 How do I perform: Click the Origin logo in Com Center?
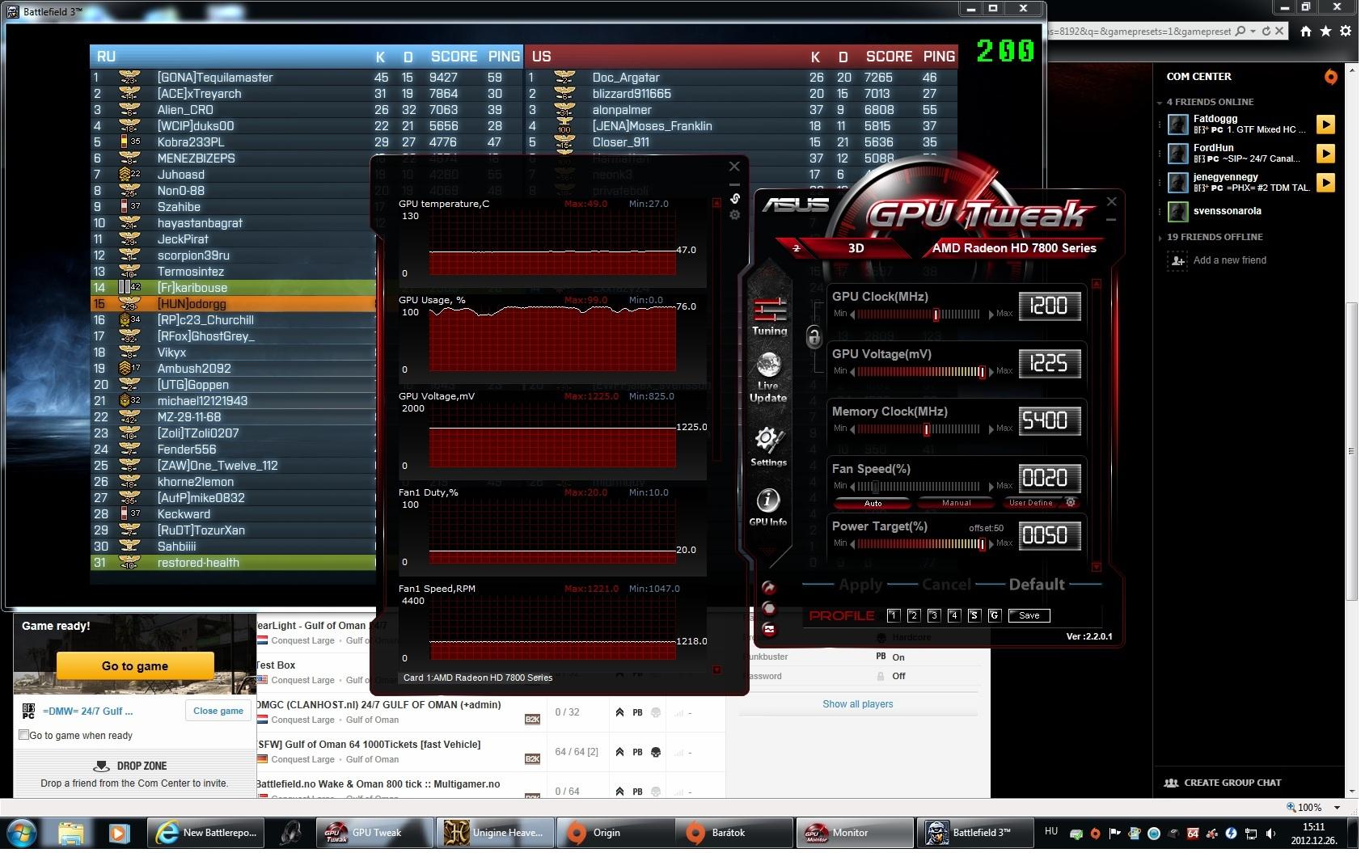(1330, 77)
